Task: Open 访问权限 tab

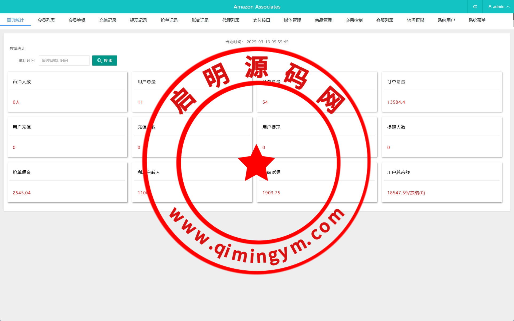Action: click(415, 20)
